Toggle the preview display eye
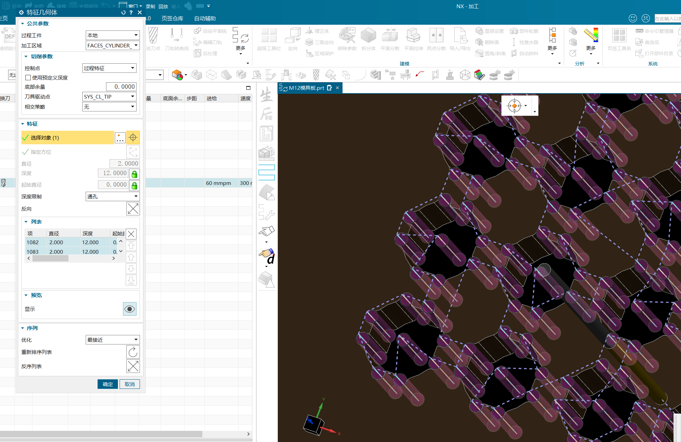This screenshot has height=442, width=681. (x=129, y=309)
